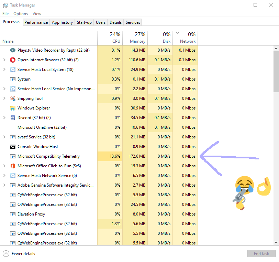The width and height of the screenshot is (279, 262).
Task: Expand the Discord (32 bit) process group
Action: [4, 118]
